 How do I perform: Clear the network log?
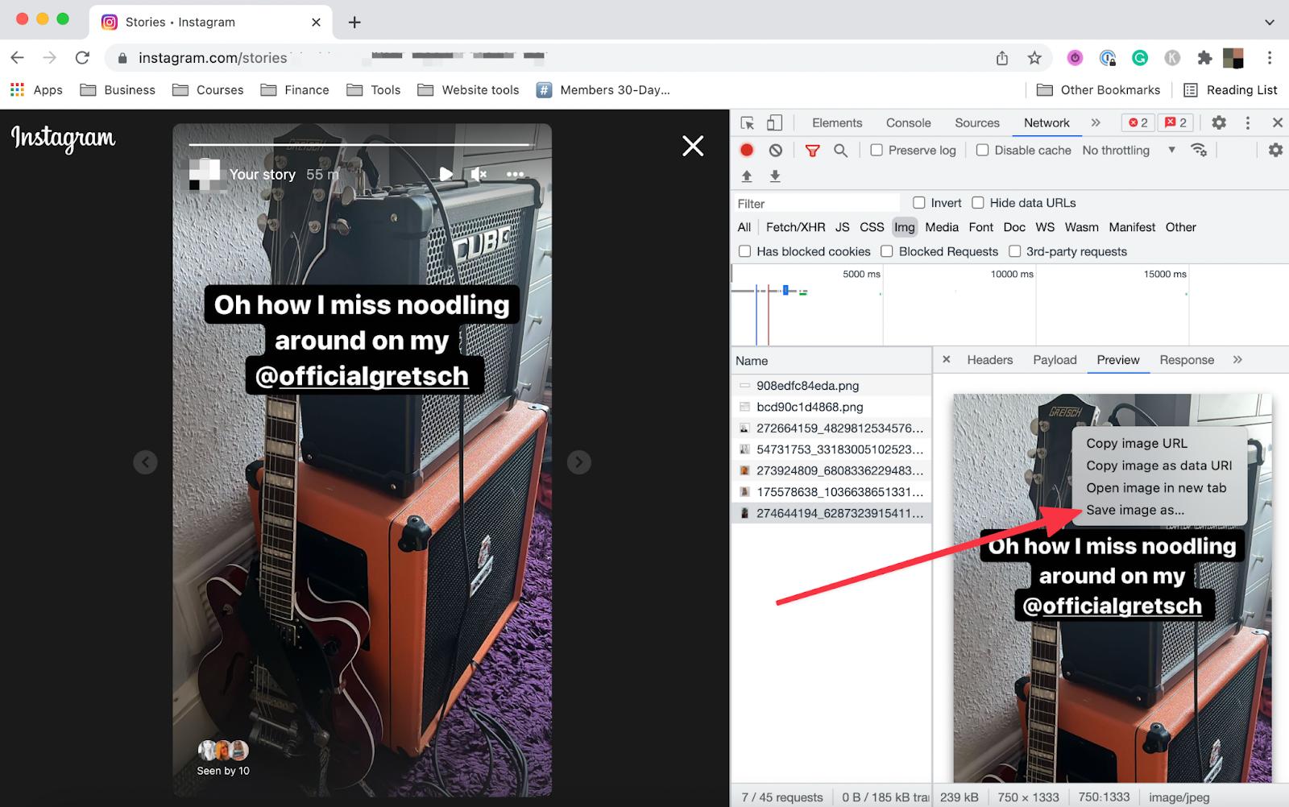775,150
